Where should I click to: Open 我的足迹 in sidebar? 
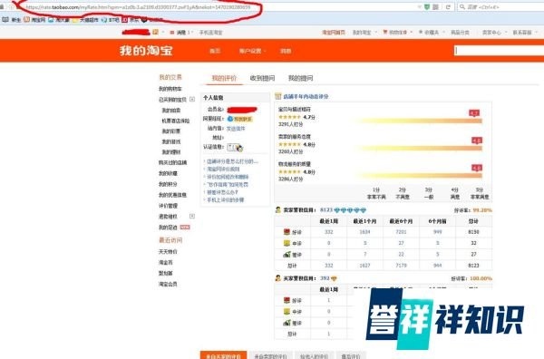click(x=168, y=228)
